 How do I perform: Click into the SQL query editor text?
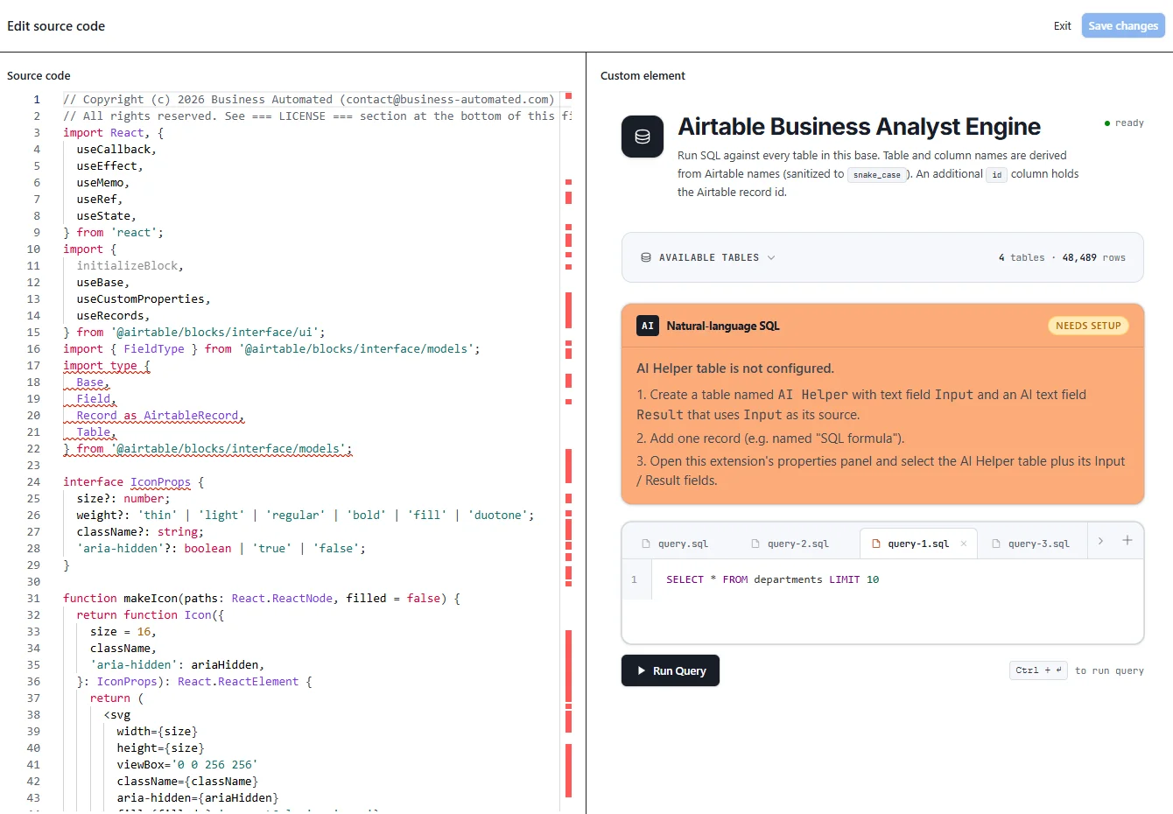click(772, 579)
